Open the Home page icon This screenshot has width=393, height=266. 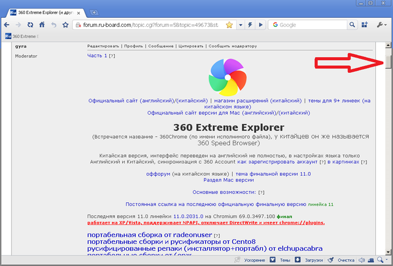click(42, 25)
